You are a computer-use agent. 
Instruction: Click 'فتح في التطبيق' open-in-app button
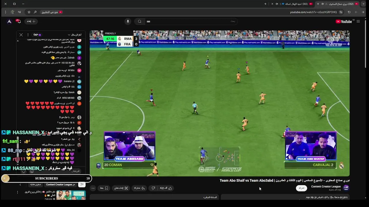click(x=52, y=12)
